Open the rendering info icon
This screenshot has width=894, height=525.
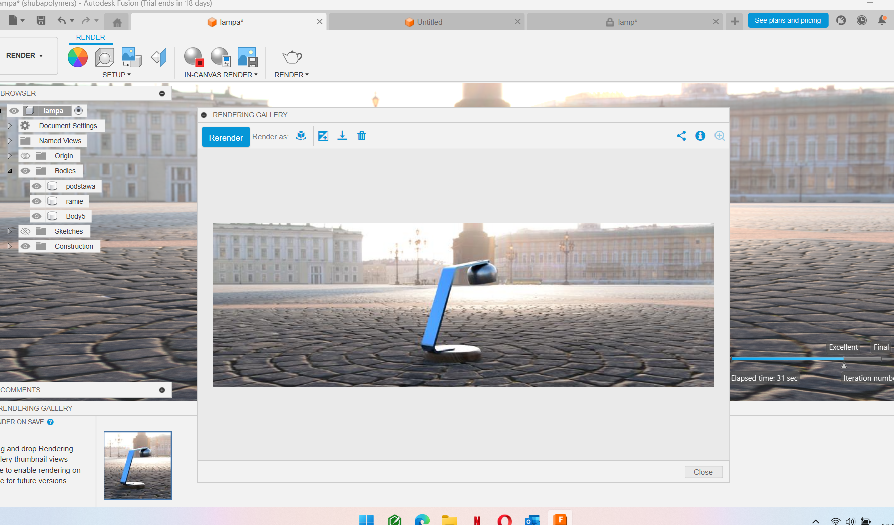click(700, 136)
